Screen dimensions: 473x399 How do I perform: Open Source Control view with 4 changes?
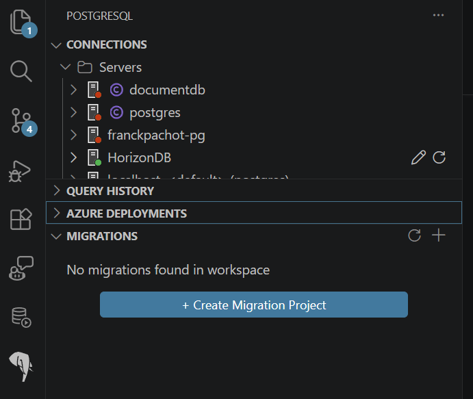(23, 121)
